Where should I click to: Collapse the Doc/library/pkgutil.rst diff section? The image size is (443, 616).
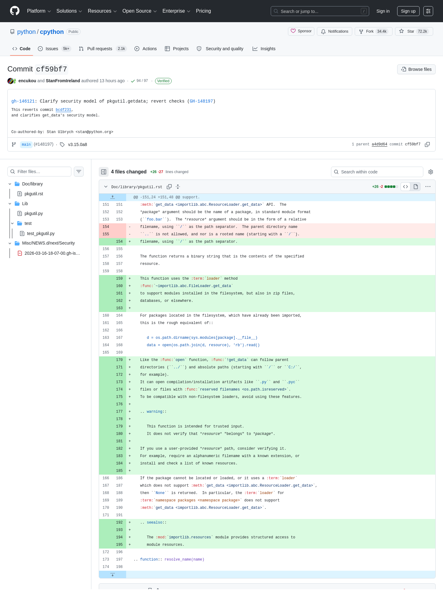click(x=106, y=187)
